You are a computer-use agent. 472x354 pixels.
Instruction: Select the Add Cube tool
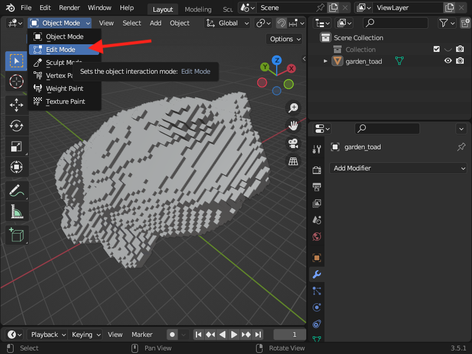(x=17, y=235)
